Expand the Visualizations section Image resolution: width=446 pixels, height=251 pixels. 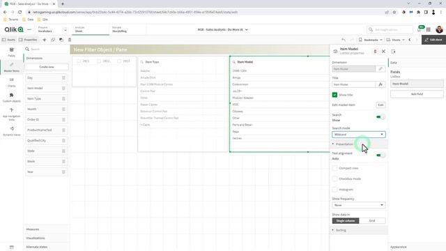(x=47, y=238)
